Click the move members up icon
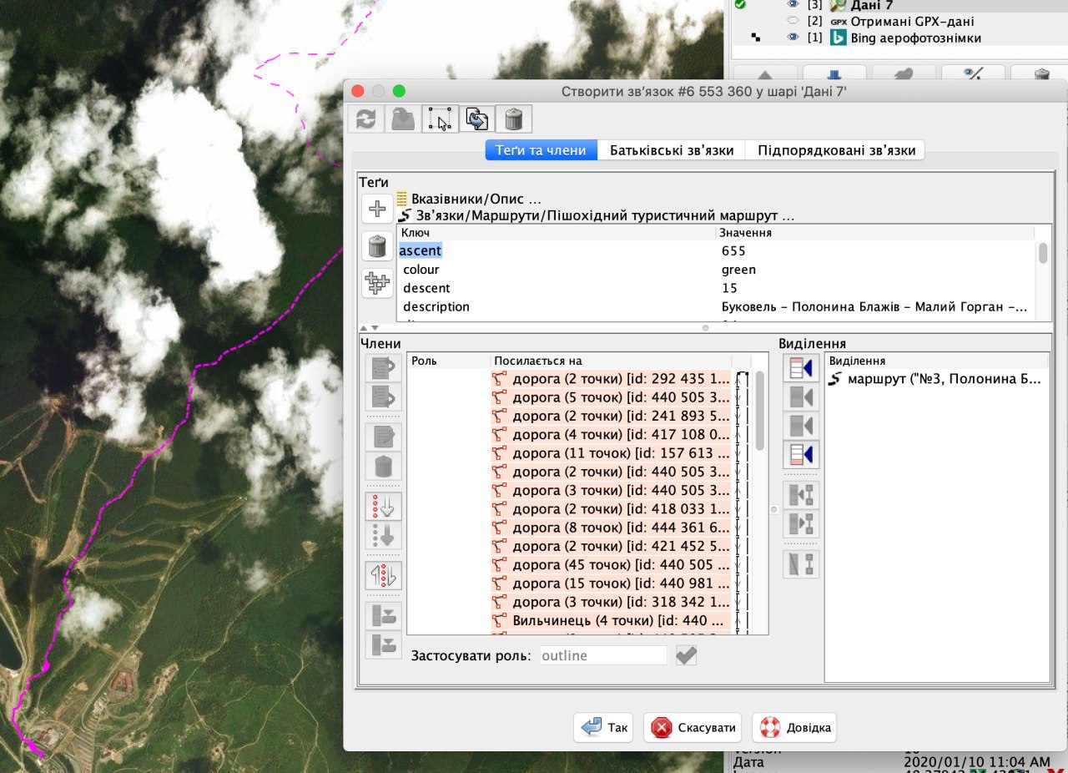The width and height of the screenshot is (1068, 773). tap(384, 367)
